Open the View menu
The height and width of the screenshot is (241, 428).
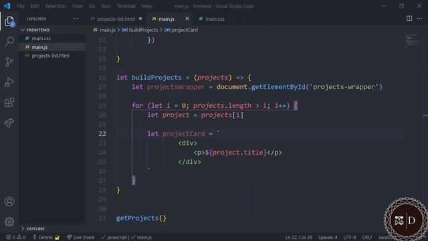(x=78, y=6)
